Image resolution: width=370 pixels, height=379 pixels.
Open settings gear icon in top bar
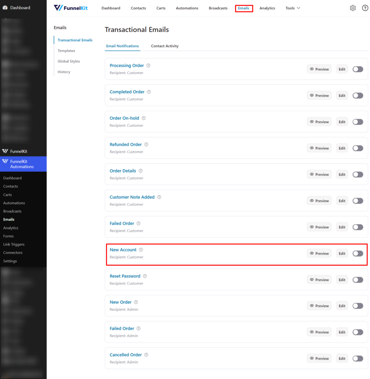[x=353, y=8]
